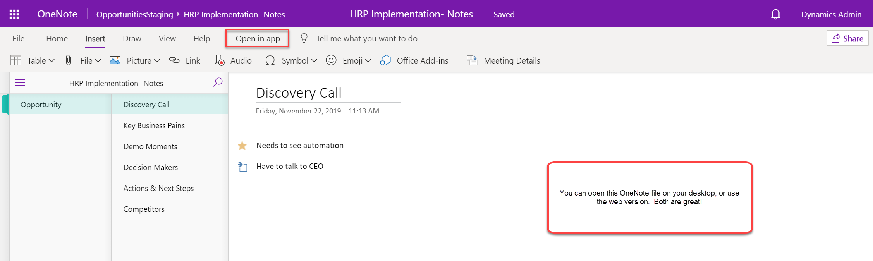This screenshot has width=873, height=261.
Task: Click the note text Needs to see automation
Action: [x=300, y=146]
